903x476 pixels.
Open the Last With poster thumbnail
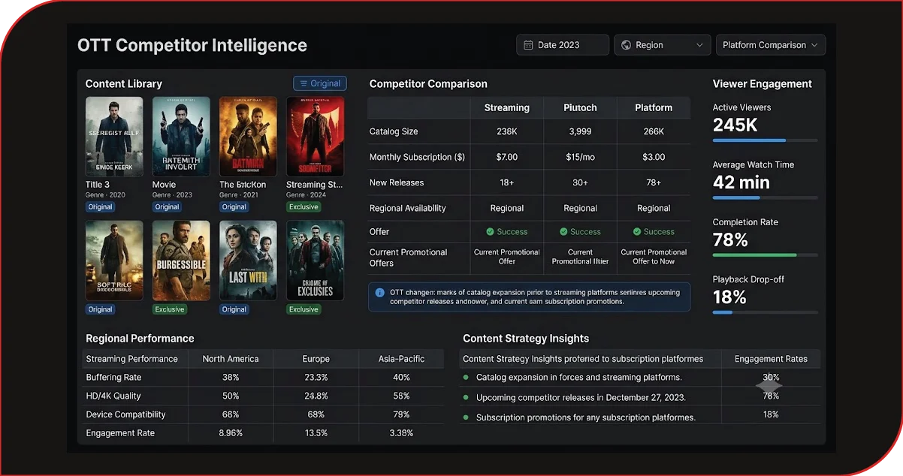coord(248,261)
